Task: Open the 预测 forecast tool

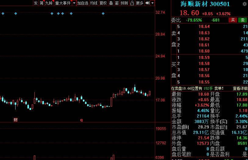Action: coord(124,3)
